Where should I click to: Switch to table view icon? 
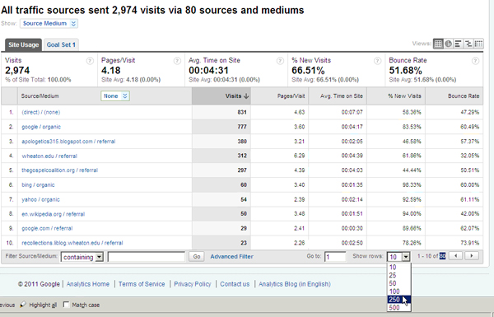[x=438, y=44]
